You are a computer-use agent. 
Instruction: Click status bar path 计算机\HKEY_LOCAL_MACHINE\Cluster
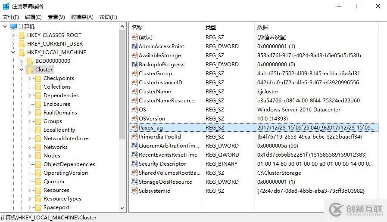pyautogui.click(x=48, y=218)
